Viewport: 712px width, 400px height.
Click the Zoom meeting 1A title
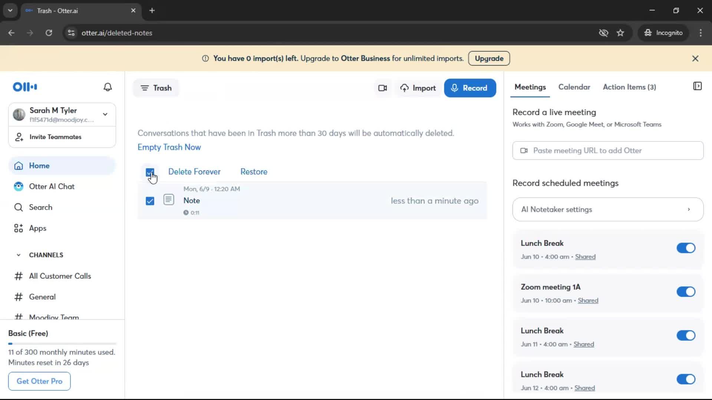(550, 287)
